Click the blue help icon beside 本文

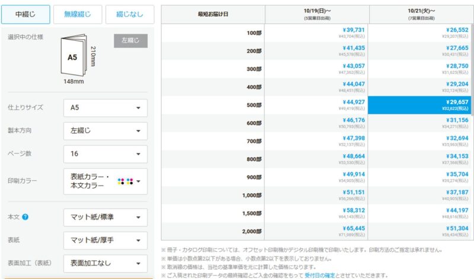(x=25, y=217)
